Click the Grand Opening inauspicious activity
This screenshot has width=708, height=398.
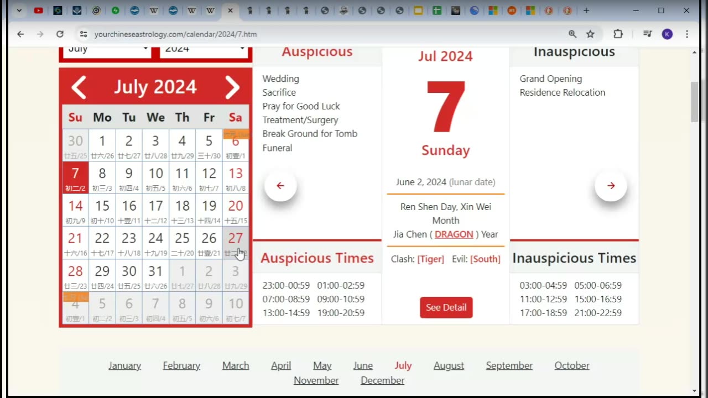[551, 78]
